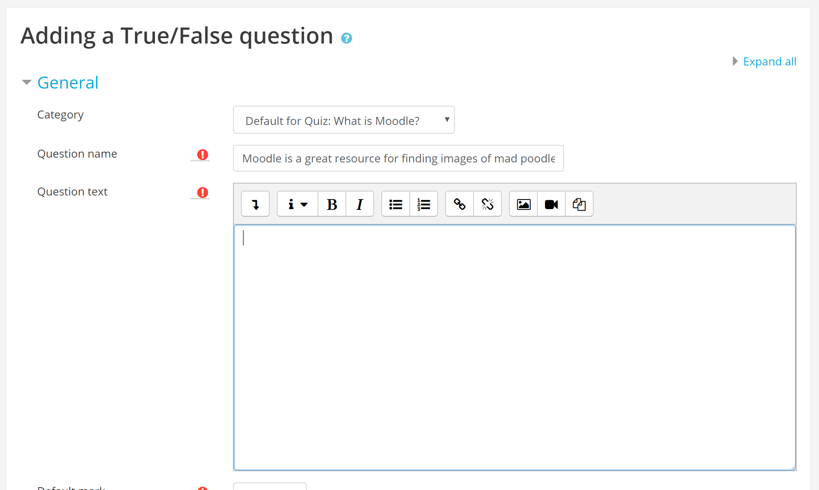Screen dimensions: 819x490
Task: Toggle the editor toolbar expand button
Action: point(255,204)
